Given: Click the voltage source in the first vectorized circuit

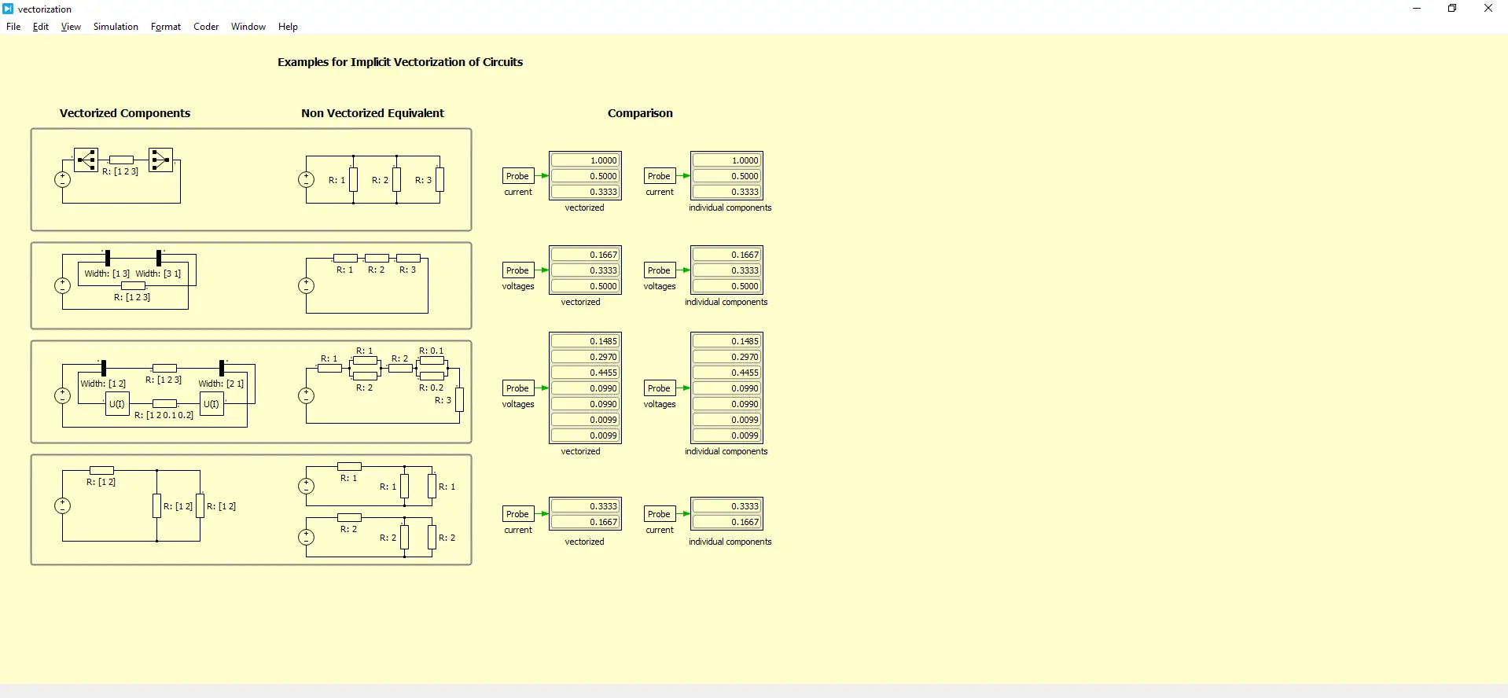Looking at the screenshot, I should click(63, 180).
